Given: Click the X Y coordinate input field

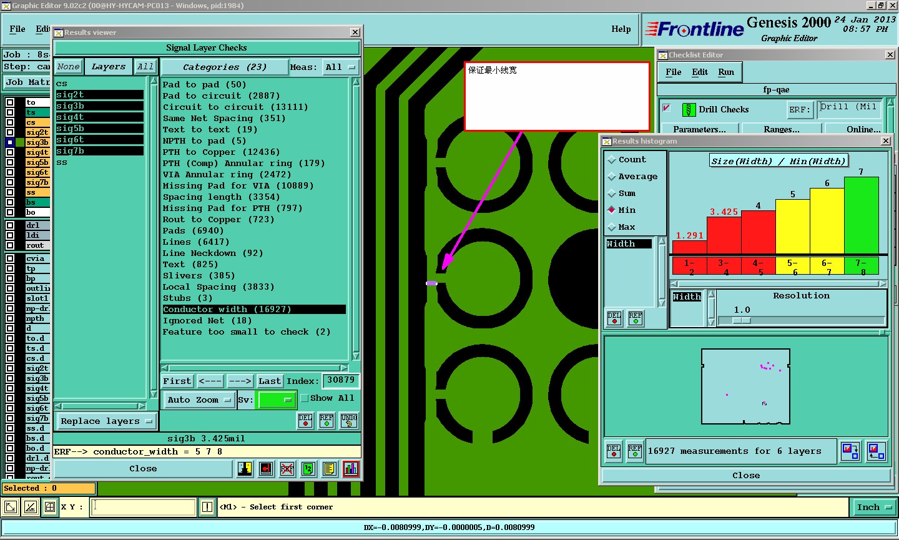Looking at the screenshot, I should point(144,507).
